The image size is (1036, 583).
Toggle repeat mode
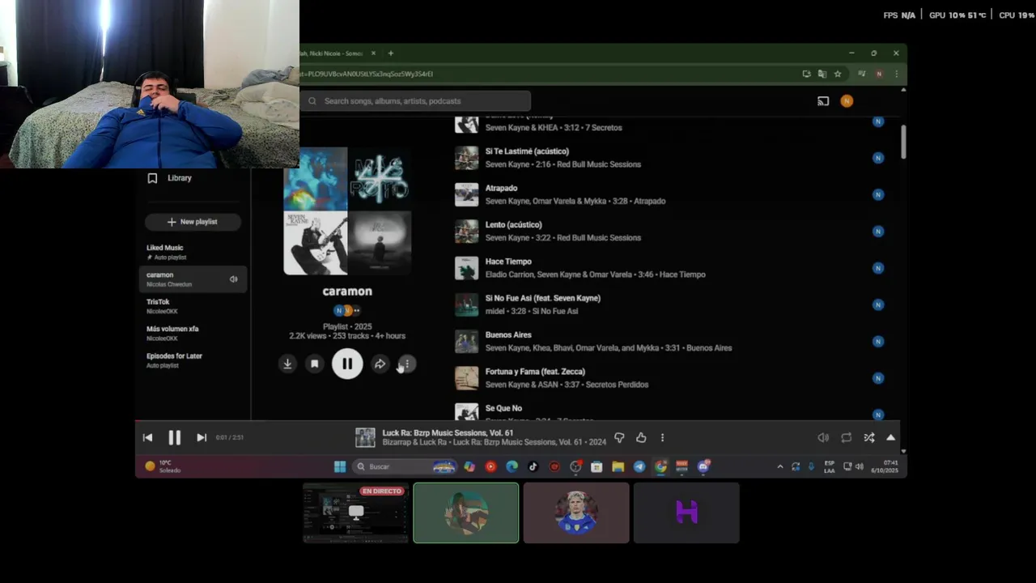click(846, 437)
